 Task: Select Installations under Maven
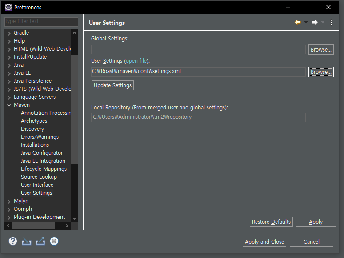click(35, 145)
